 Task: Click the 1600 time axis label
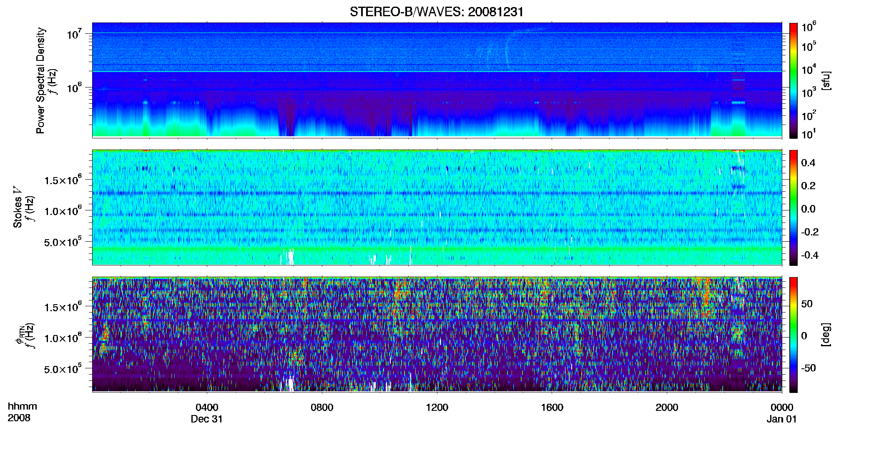552,407
